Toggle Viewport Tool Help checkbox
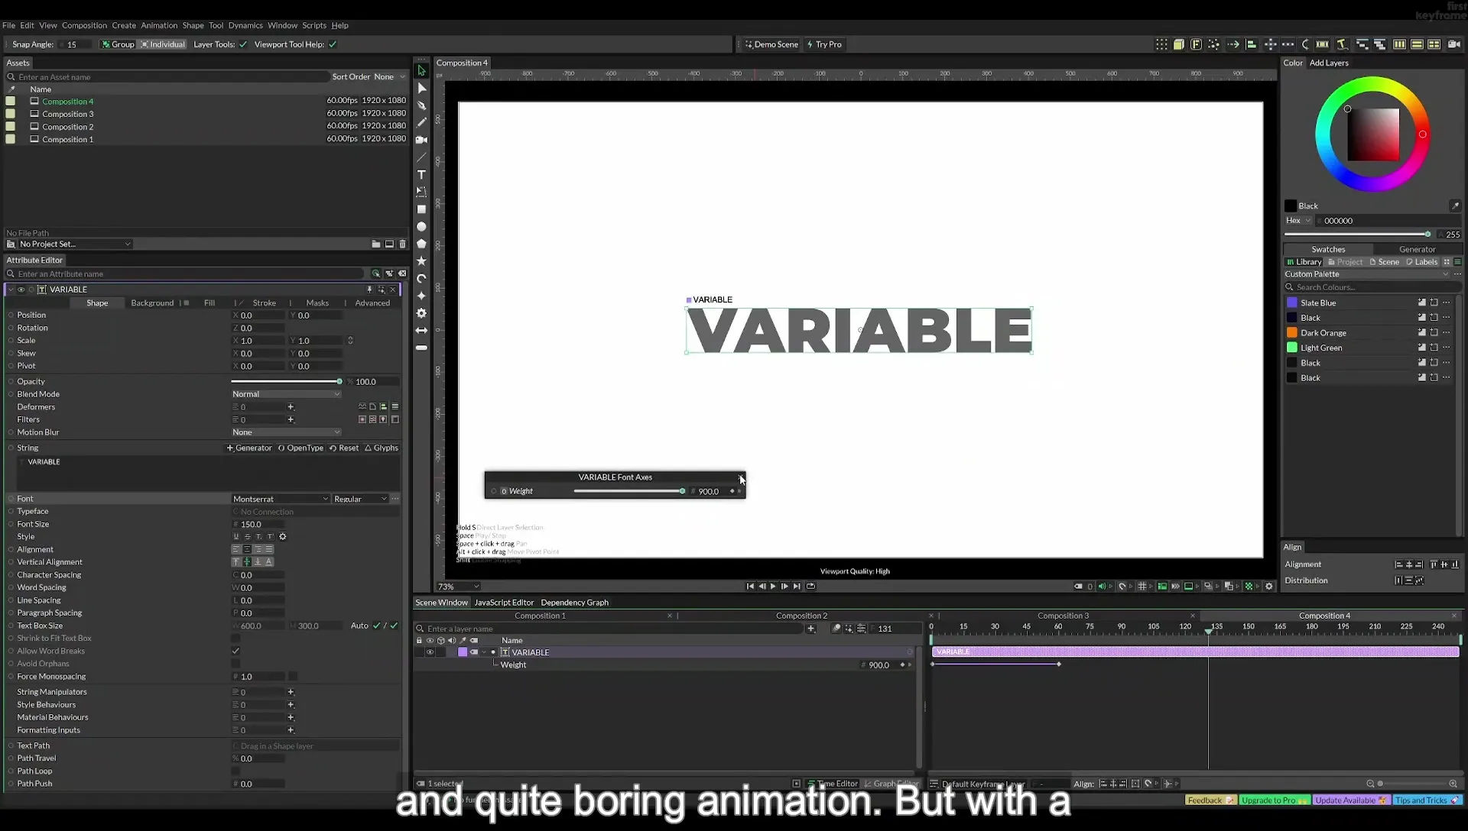Screen dimensions: 1468x831 pos(333,44)
